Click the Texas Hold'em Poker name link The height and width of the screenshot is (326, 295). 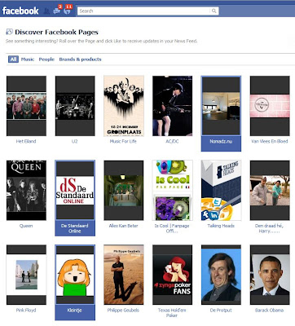(x=172, y=313)
